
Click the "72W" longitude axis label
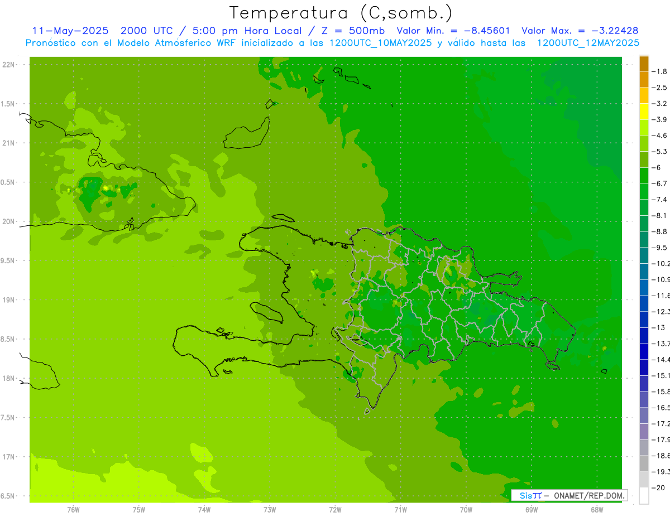tap(335, 510)
